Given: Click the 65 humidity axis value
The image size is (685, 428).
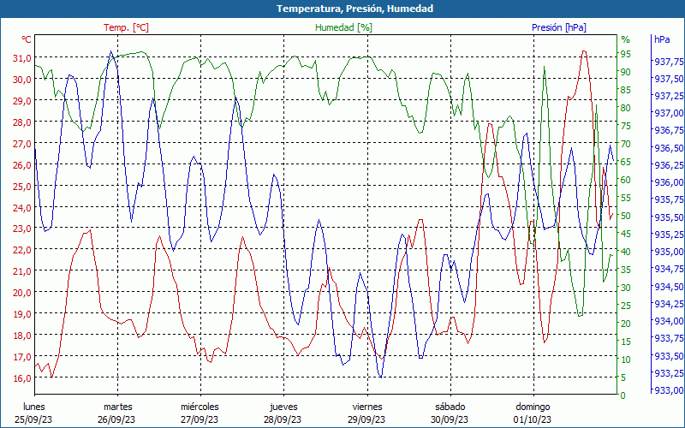Looking at the screenshot, I should tap(626, 162).
